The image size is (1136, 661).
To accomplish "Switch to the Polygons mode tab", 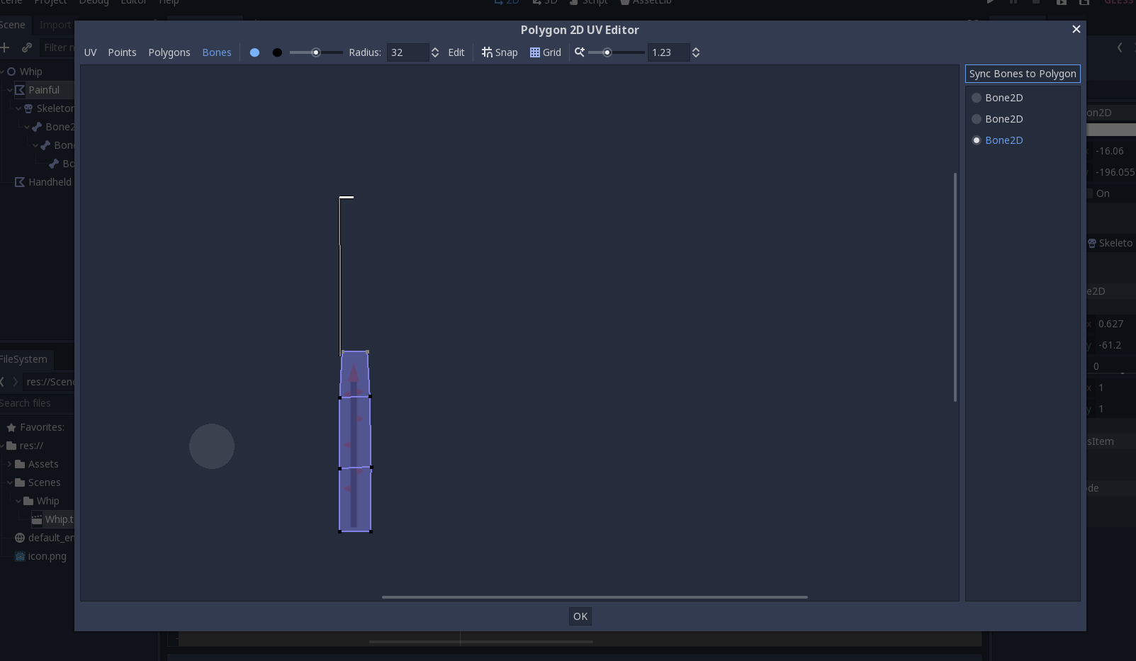I will [x=169, y=52].
